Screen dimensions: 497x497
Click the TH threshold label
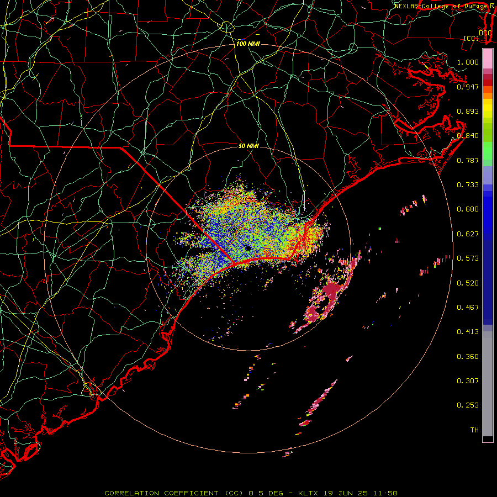click(x=474, y=430)
